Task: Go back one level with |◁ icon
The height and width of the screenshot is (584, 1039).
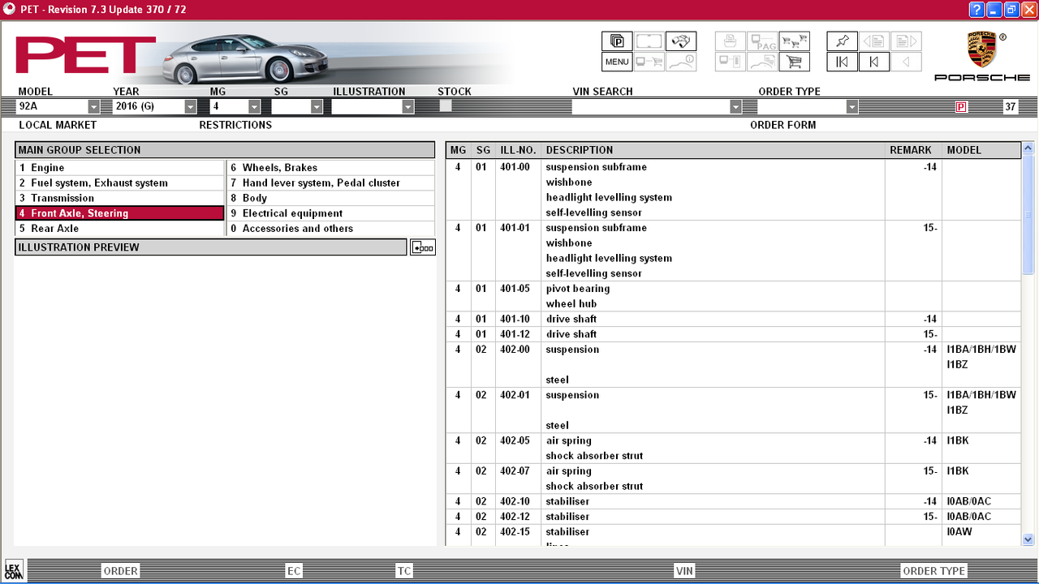Action: click(874, 62)
